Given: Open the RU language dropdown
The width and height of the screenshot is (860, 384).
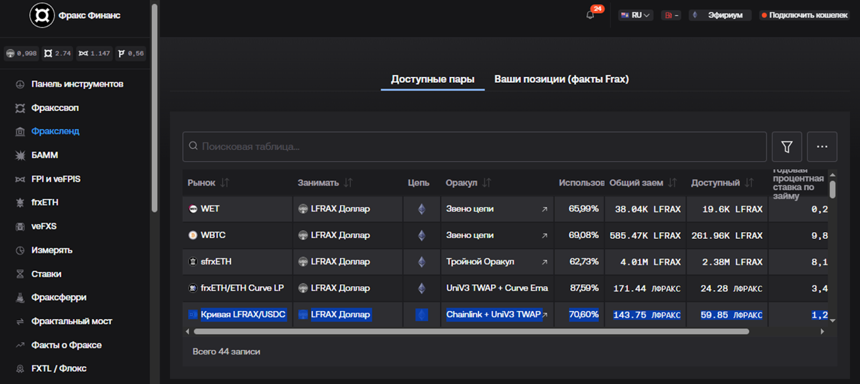Looking at the screenshot, I should pyautogui.click(x=635, y=15).
